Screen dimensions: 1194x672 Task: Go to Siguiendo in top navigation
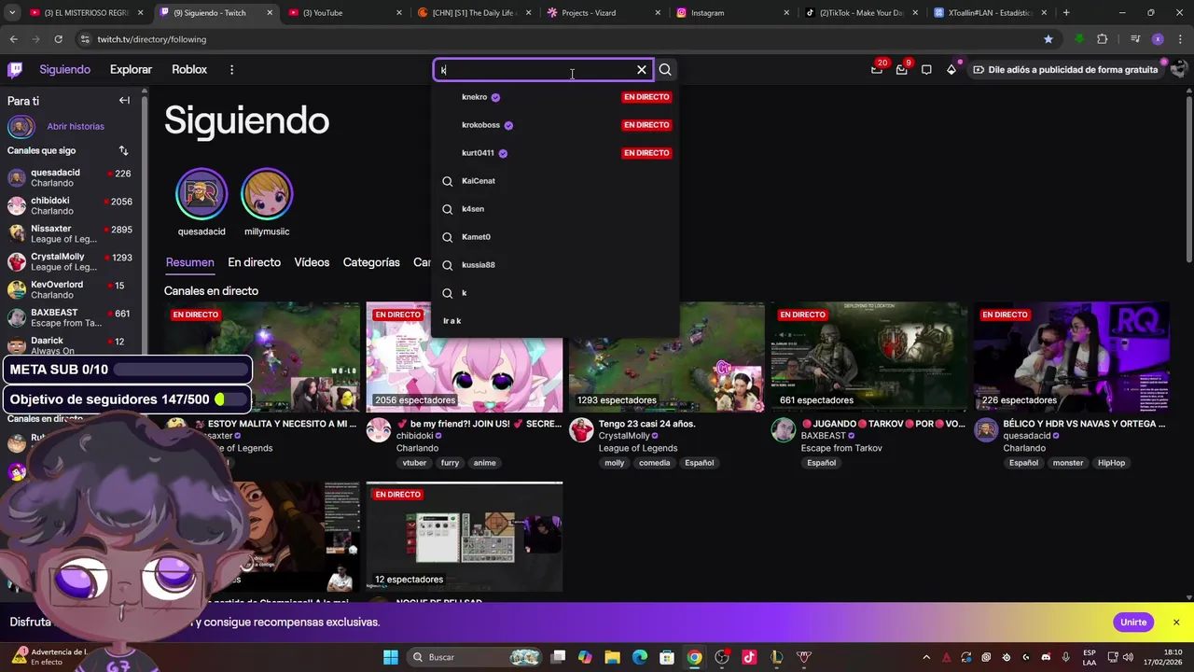pos(64,70)
